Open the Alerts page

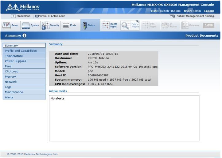tap(24, 97)
